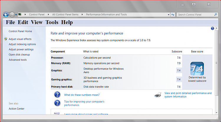This screenshot has width=221, height=122.
Task: Open Adjust power settings
Action: [x=21, y=50]
